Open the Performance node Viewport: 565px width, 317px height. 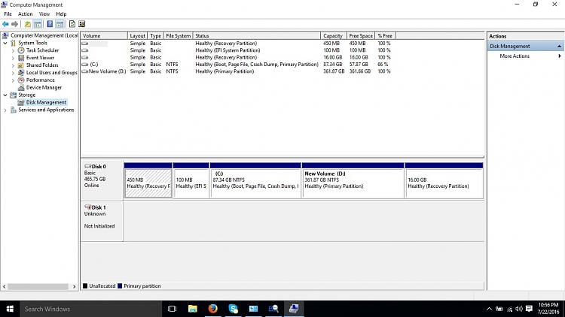pos(41,80)
